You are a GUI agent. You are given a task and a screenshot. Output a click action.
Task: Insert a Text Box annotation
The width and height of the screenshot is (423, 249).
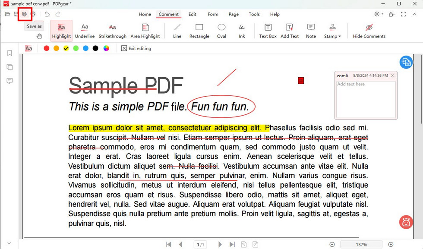pos(267,30)
